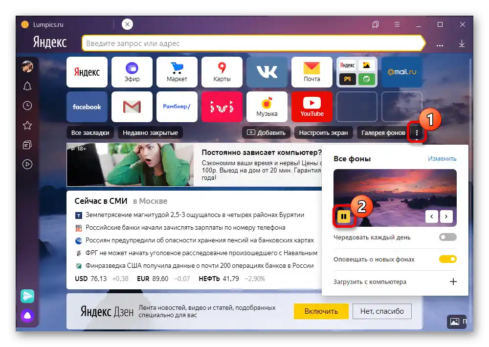Viewport: 489px width, 347px height.
Task: Click the в Москве region link
Action: [150, 201]
